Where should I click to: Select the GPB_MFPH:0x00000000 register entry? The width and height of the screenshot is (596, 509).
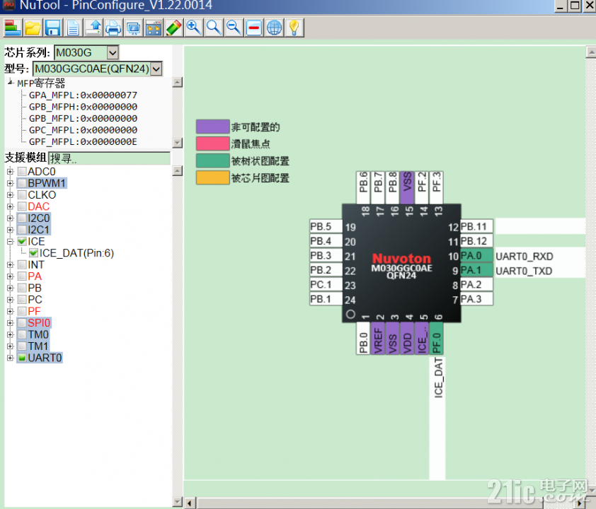[83, 107]
